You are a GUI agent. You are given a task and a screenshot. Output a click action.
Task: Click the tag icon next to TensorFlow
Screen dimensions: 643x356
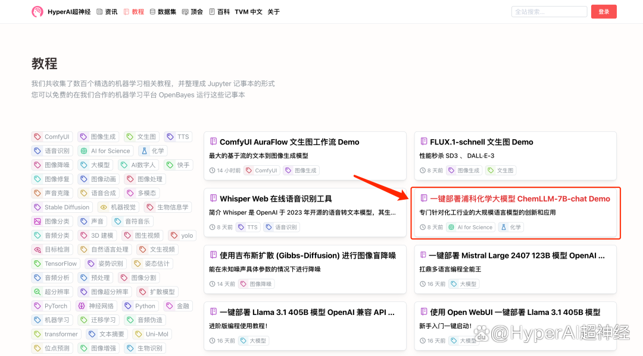pyautogui.click(x=38, y=263)
